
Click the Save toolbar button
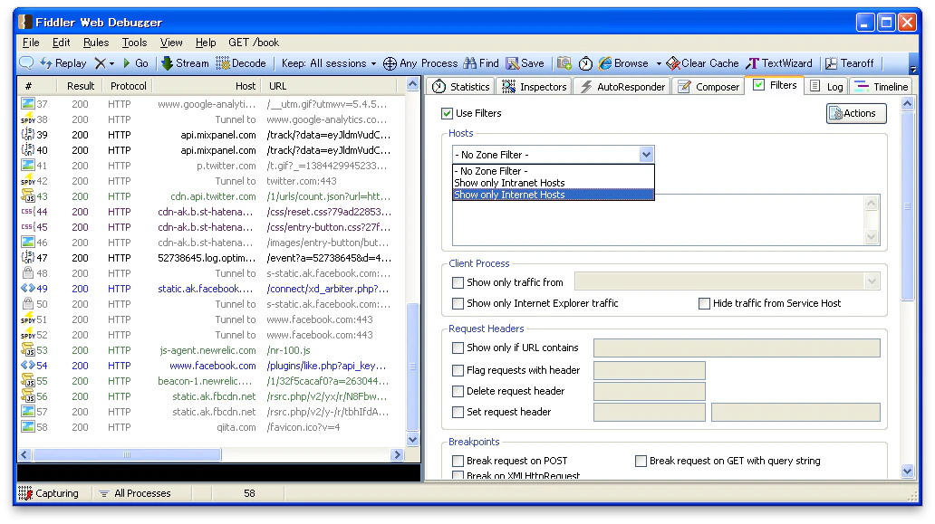click(525, 63)
